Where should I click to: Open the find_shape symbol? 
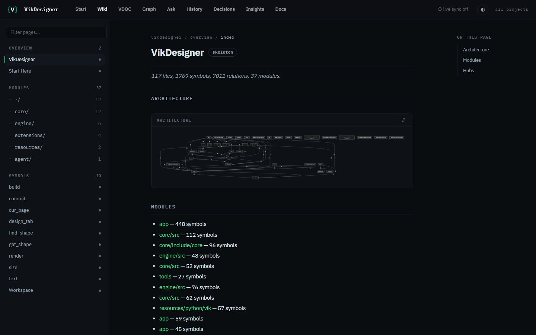tap(55, 233)
